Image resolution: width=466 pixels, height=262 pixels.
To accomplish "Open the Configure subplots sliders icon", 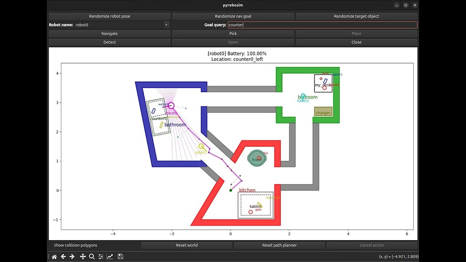I will tap(101, 256).
